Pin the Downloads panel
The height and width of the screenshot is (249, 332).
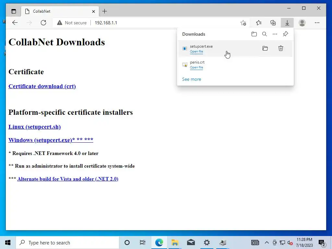(285, 34)
